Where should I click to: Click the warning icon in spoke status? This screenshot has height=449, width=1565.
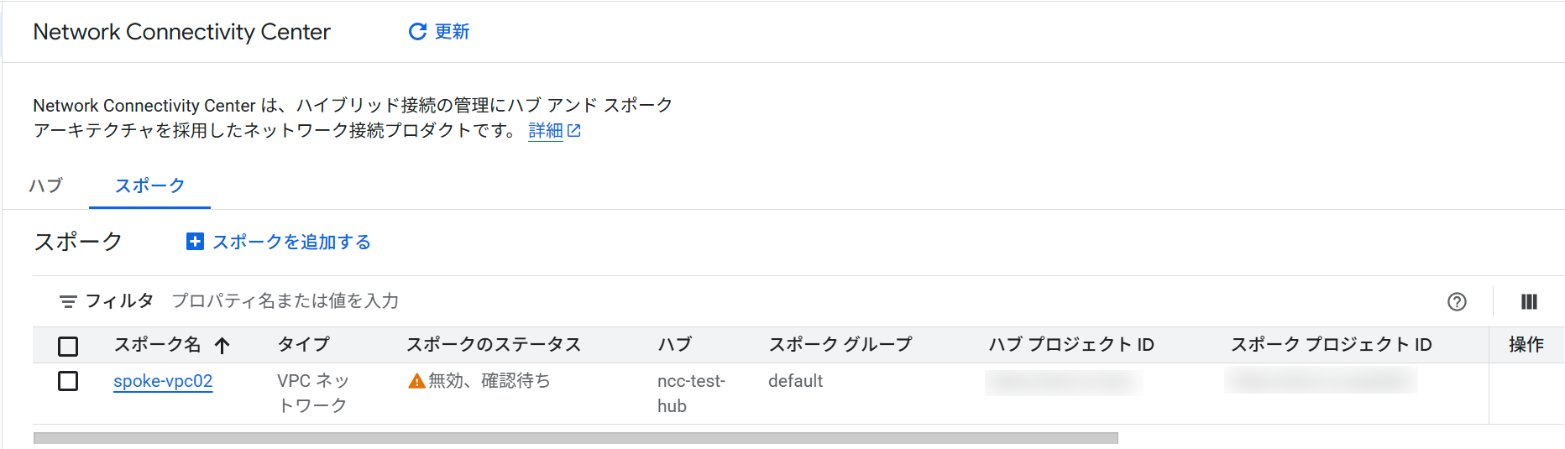click(x=416, y=382)
